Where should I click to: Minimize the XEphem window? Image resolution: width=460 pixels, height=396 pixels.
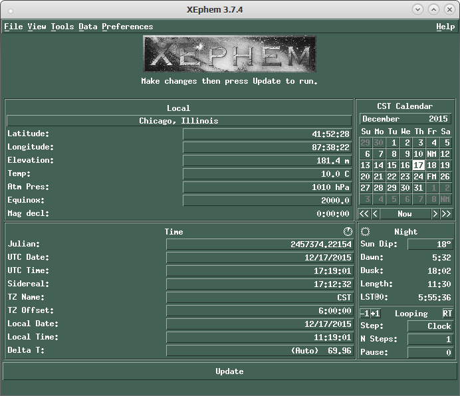(417, 10)
